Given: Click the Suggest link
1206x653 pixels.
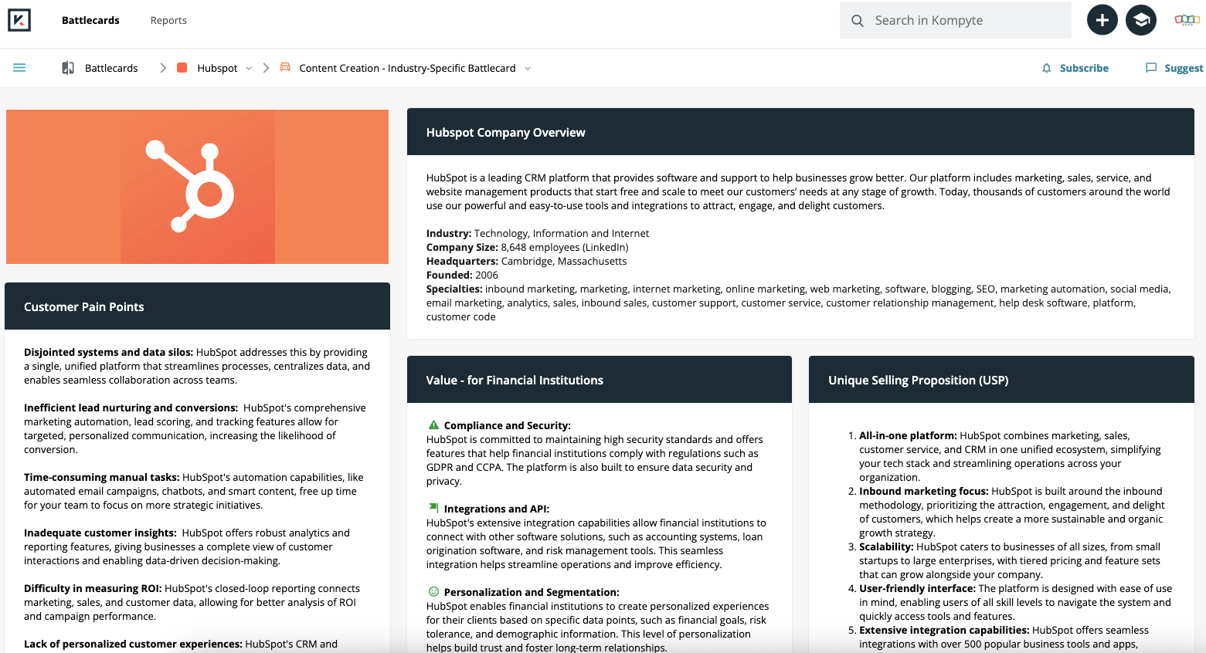Looking at the screenshot, I should pyautogui.click(x=1184, y=68).
